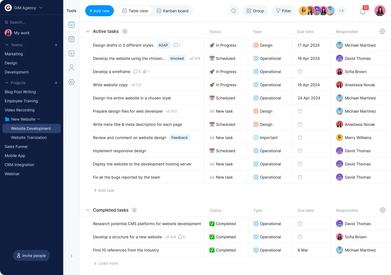Open My work in sidebar
The width and height of the screenshot is (391, 275).
pos(17,33)
